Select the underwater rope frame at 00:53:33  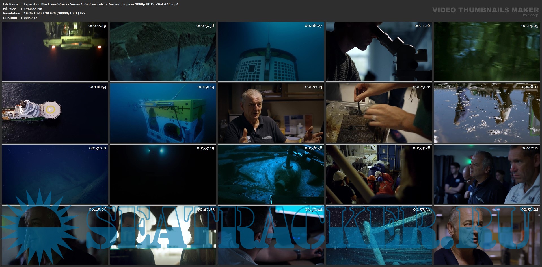379,235
